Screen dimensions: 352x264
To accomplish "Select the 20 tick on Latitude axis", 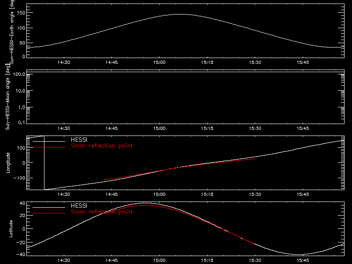I will point(23,216).
